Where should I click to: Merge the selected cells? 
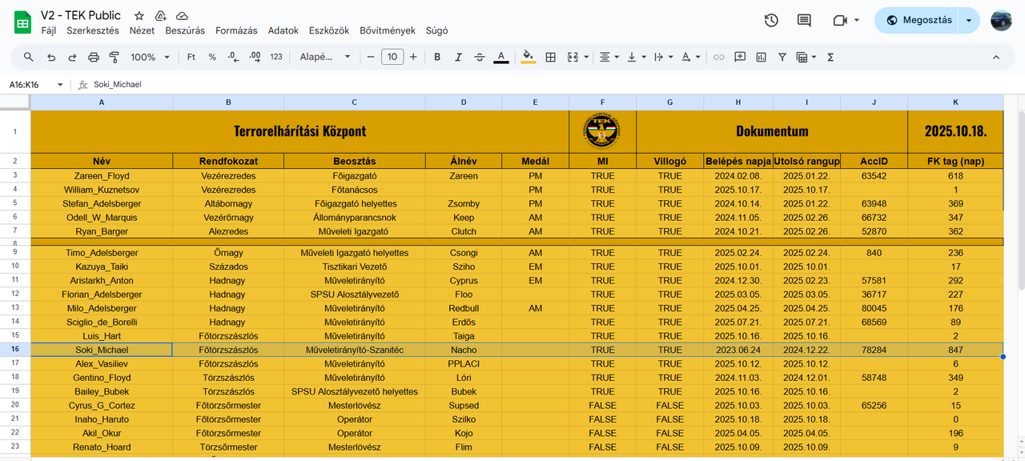[x=573, y=57]
